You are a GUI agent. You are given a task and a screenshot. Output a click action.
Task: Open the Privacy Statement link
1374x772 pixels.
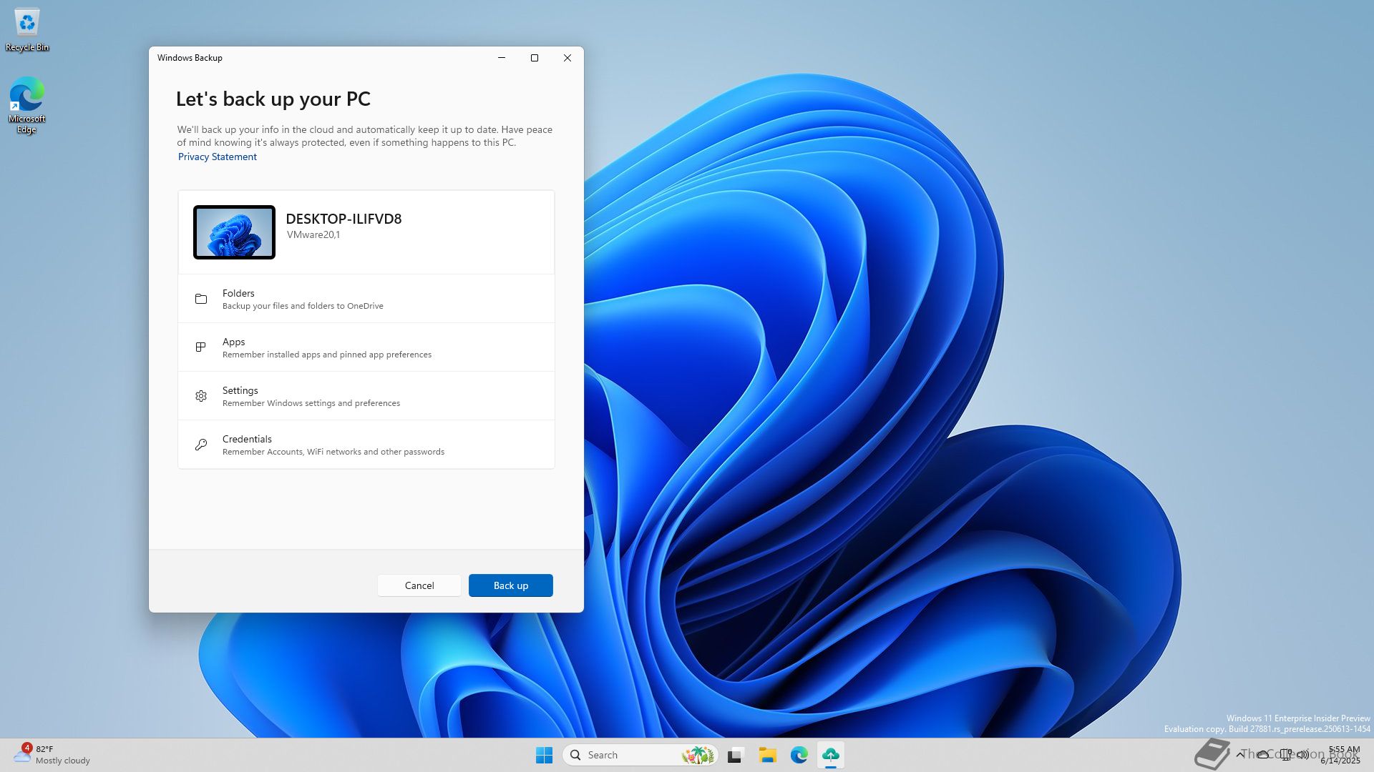pos(217,157)
